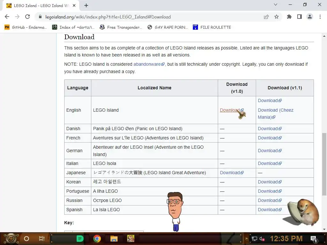Viewport: 327px width, 245px height.
Task: Go forward in the browser
Action: click(x=17, y=17)
